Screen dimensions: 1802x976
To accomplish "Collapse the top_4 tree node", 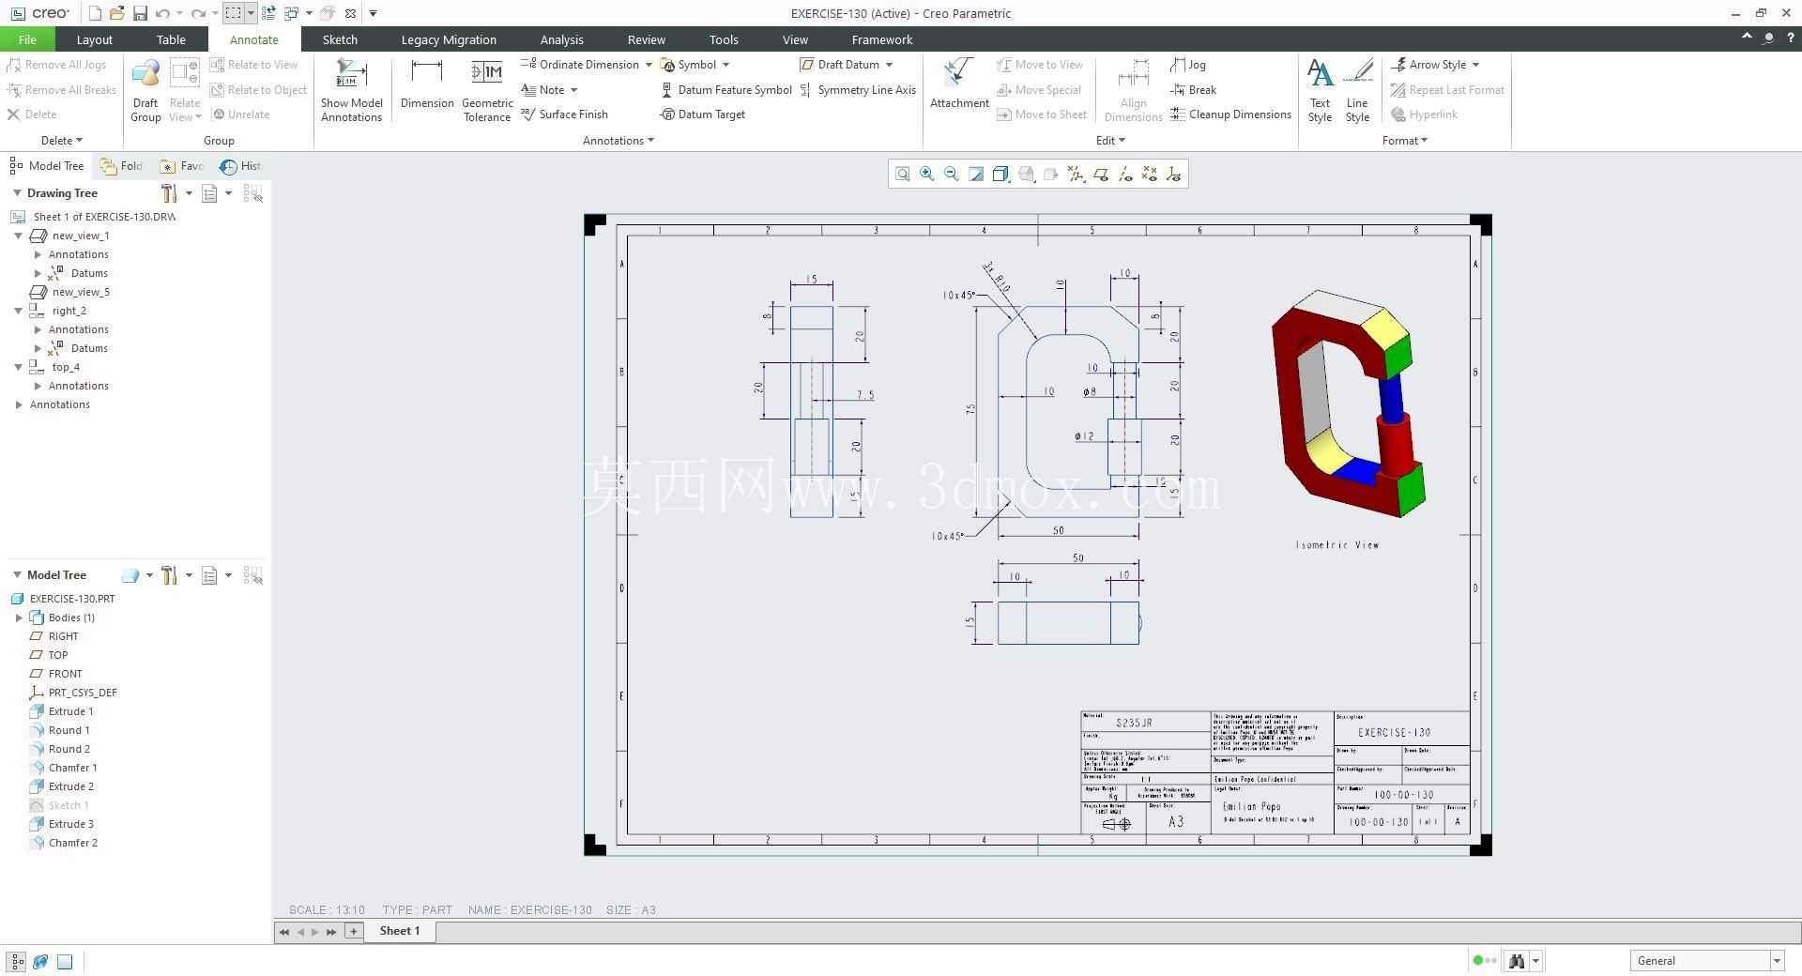I will click(x=19, y=367).
